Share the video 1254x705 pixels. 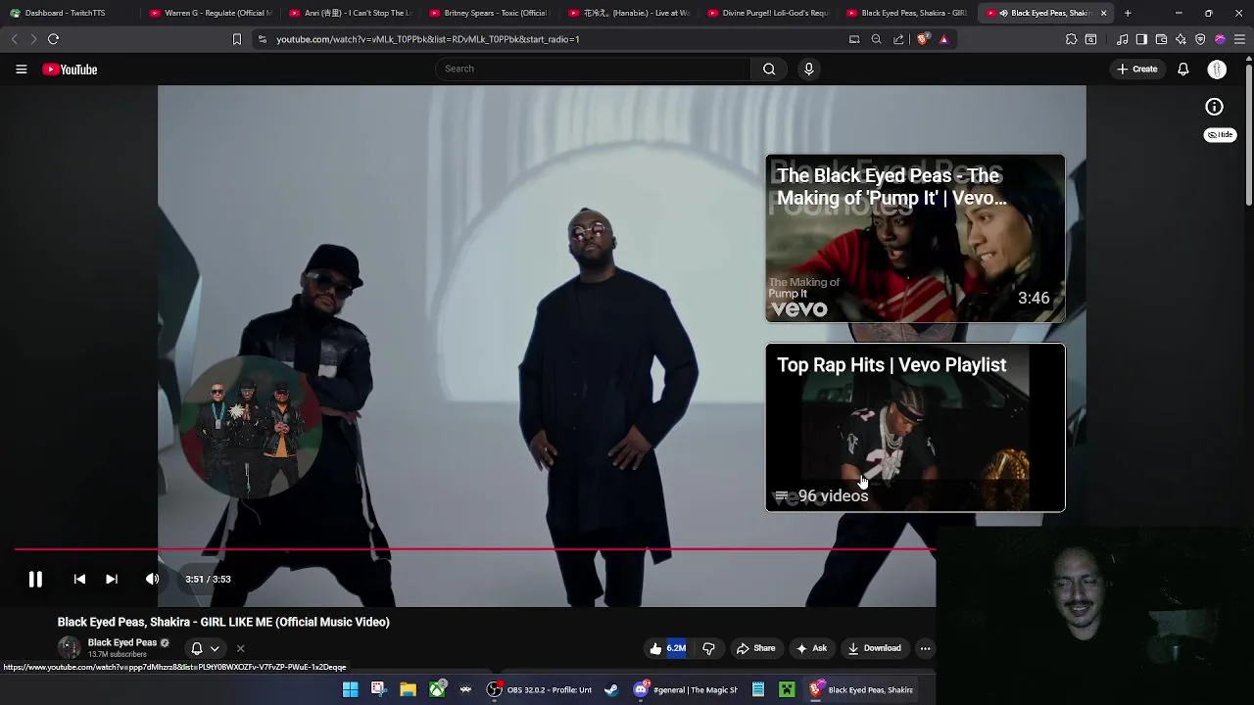[x=755, y=648]
